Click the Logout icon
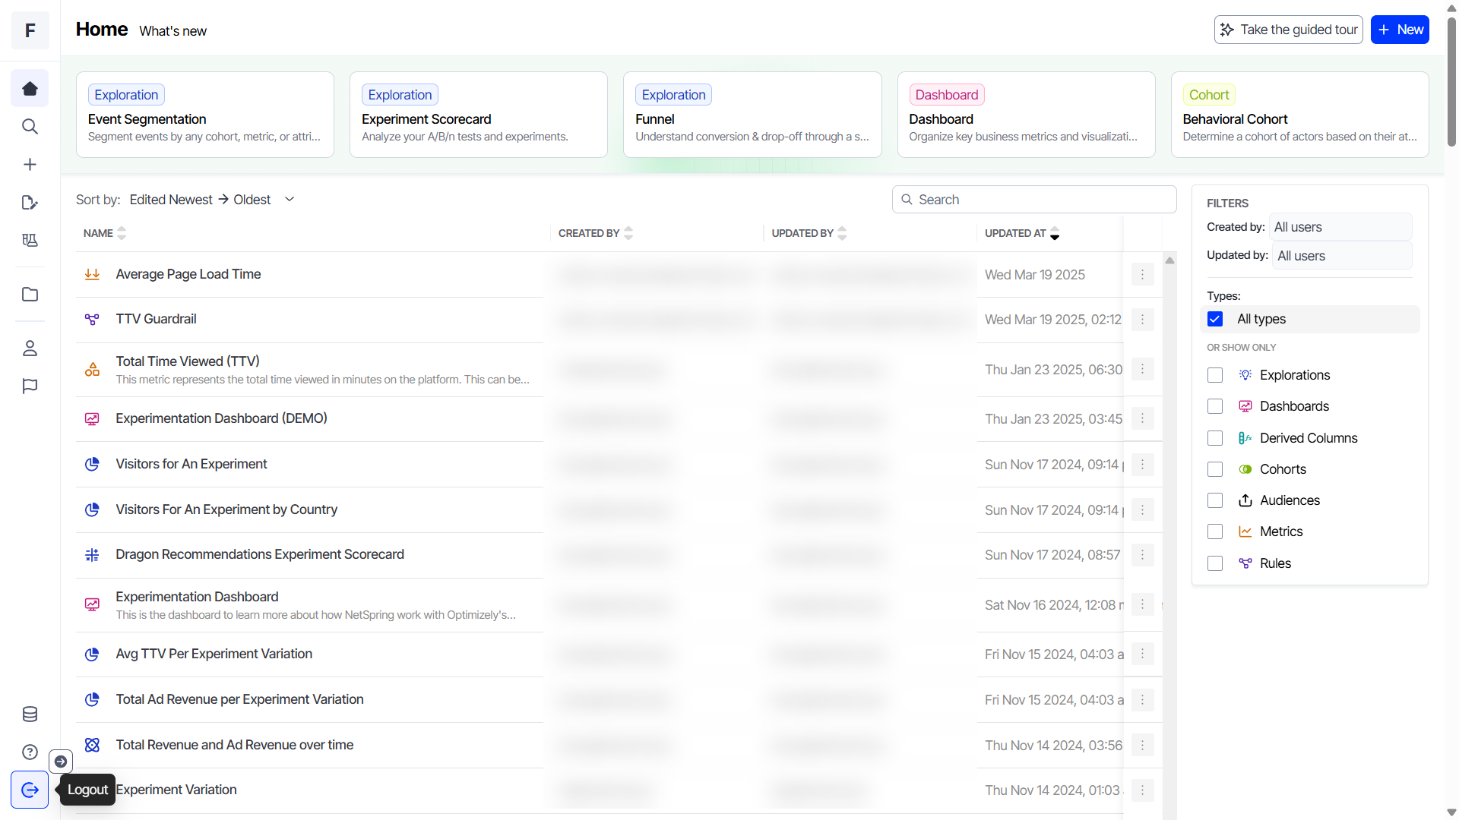Screen dimensions: 1459x820 click(x=30, y=790)
